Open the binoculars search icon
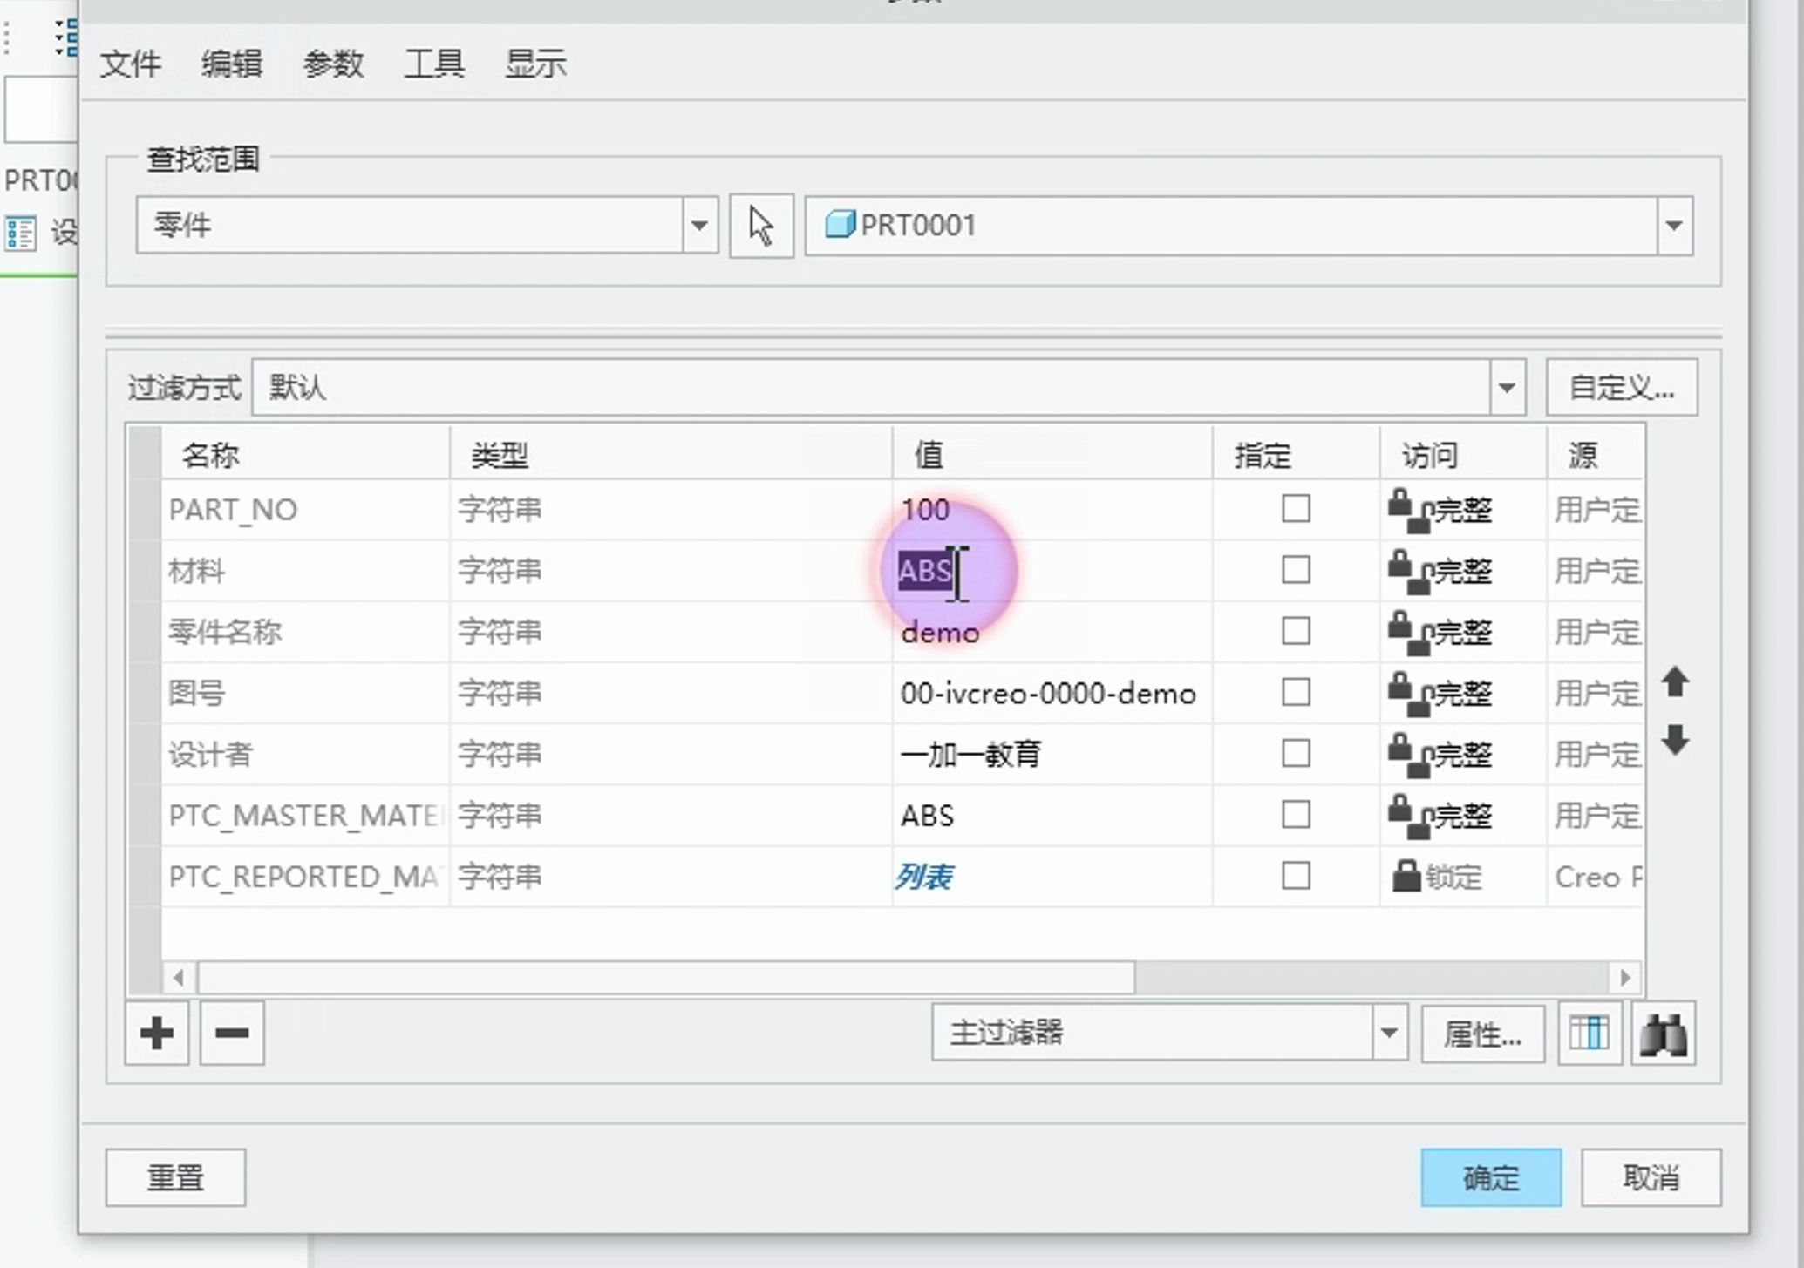The width and height of the screenshot is (1804, 1268). coord(1664,1034)
